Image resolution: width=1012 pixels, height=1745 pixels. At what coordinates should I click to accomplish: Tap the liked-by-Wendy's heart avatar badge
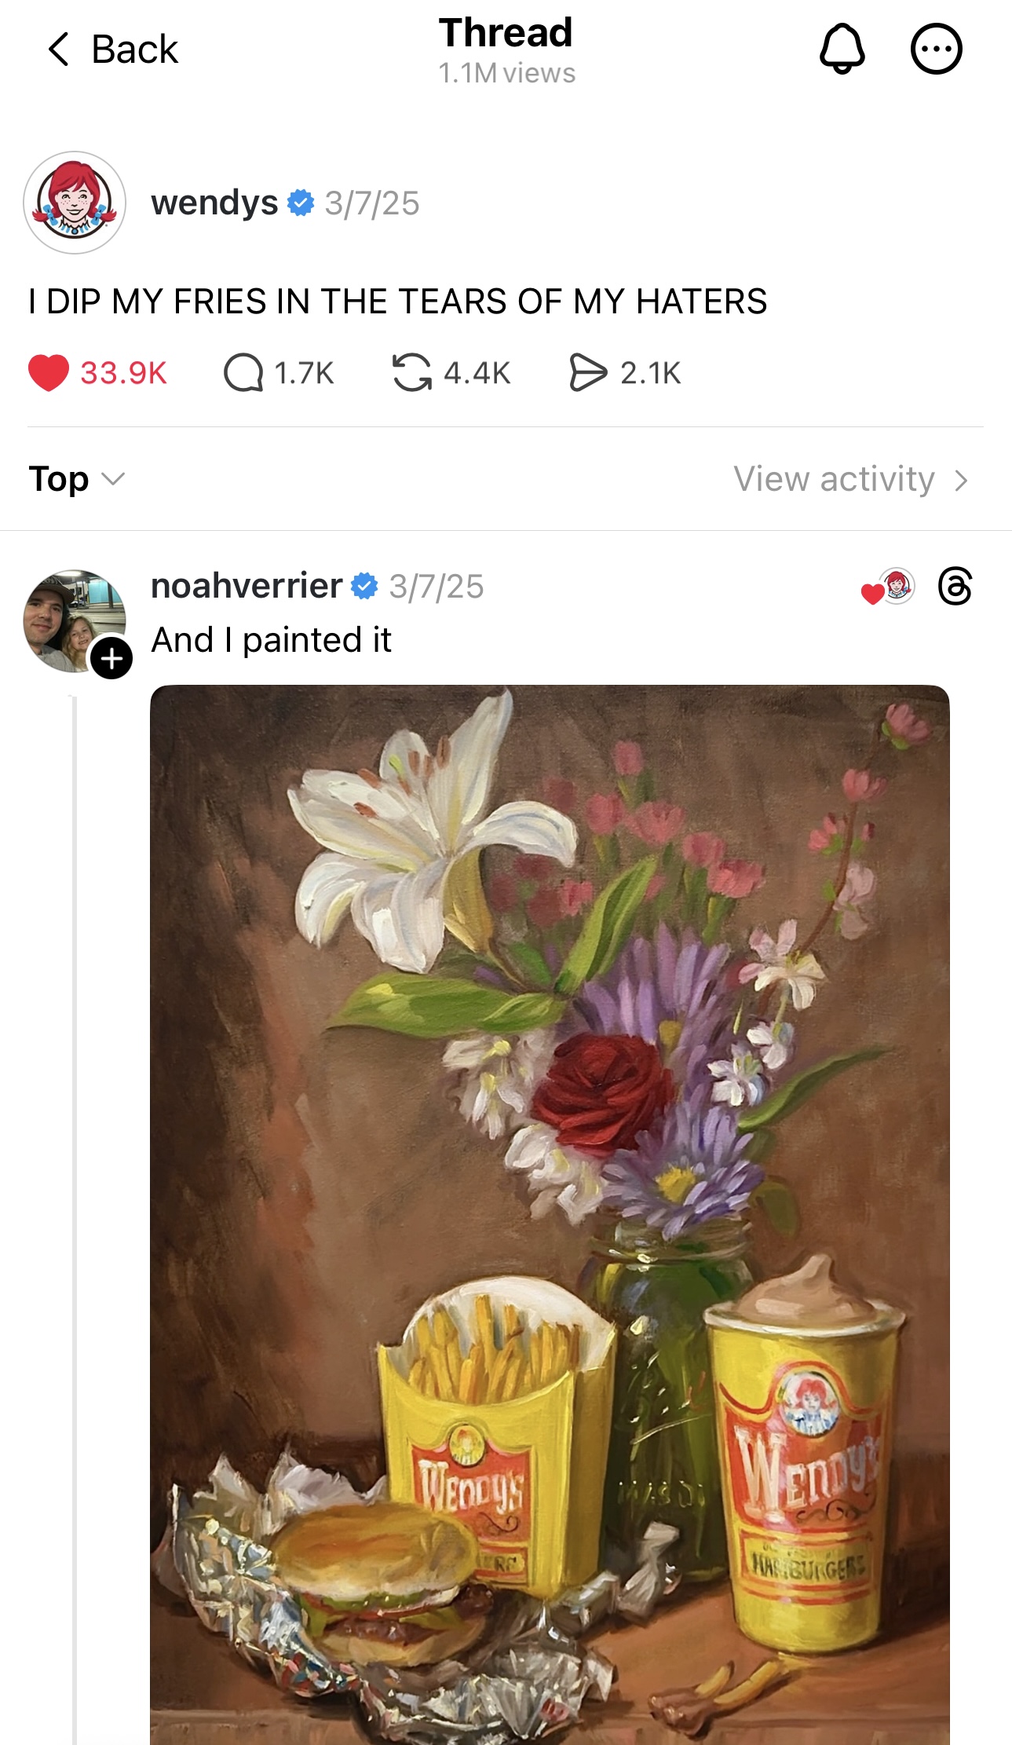point(889,587)
